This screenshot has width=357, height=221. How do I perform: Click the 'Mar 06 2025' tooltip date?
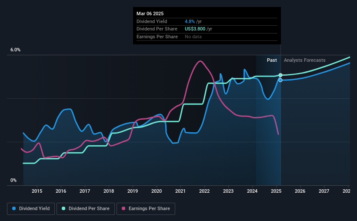coord(150,13)
